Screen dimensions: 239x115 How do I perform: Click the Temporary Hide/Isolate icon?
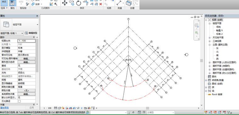[x=78, y=108]
